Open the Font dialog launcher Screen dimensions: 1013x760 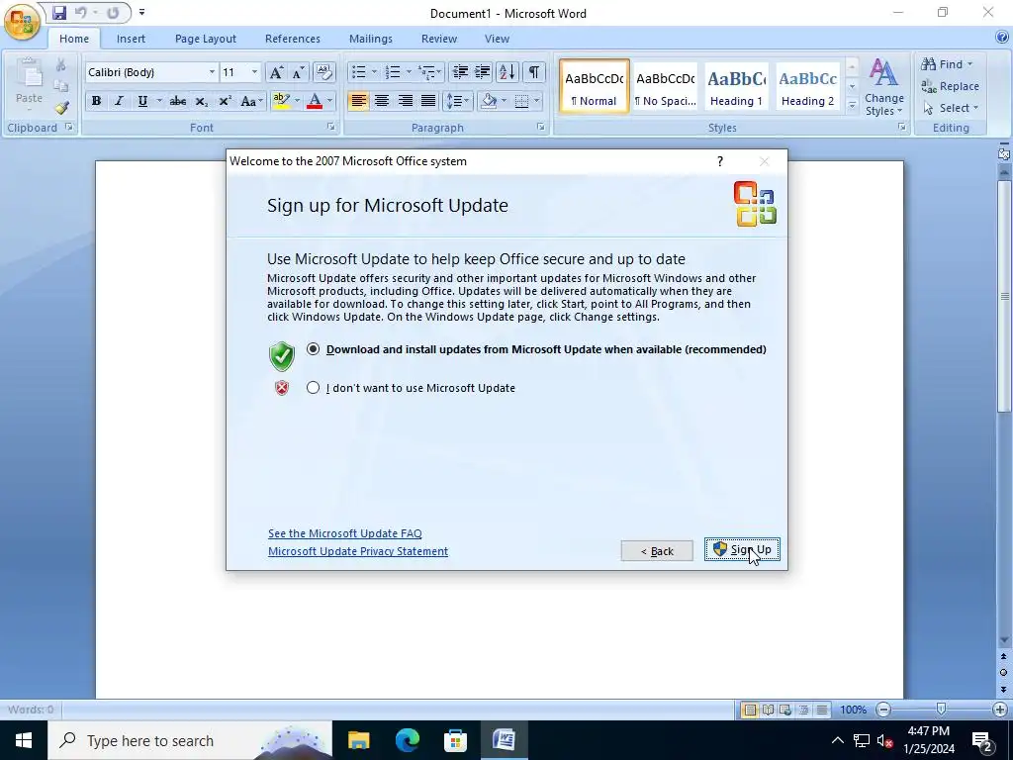click(330, 127)
